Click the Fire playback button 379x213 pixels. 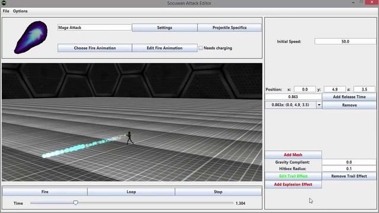[x=45, y=192]
